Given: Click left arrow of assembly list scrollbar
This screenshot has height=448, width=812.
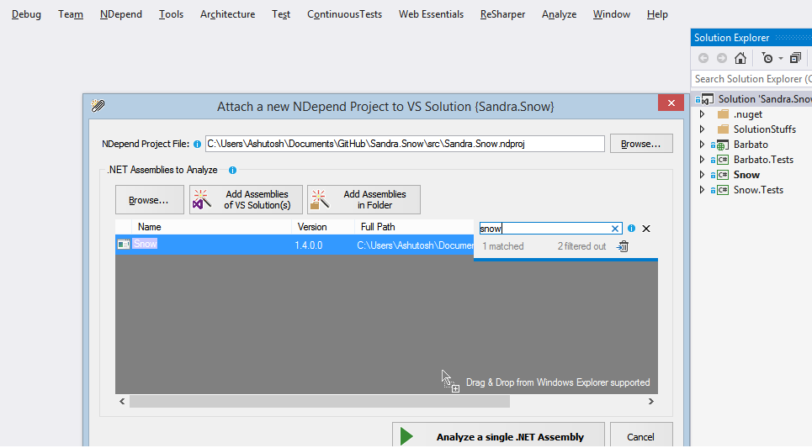Looking at the screenshot, I should [x=122, y=401].
